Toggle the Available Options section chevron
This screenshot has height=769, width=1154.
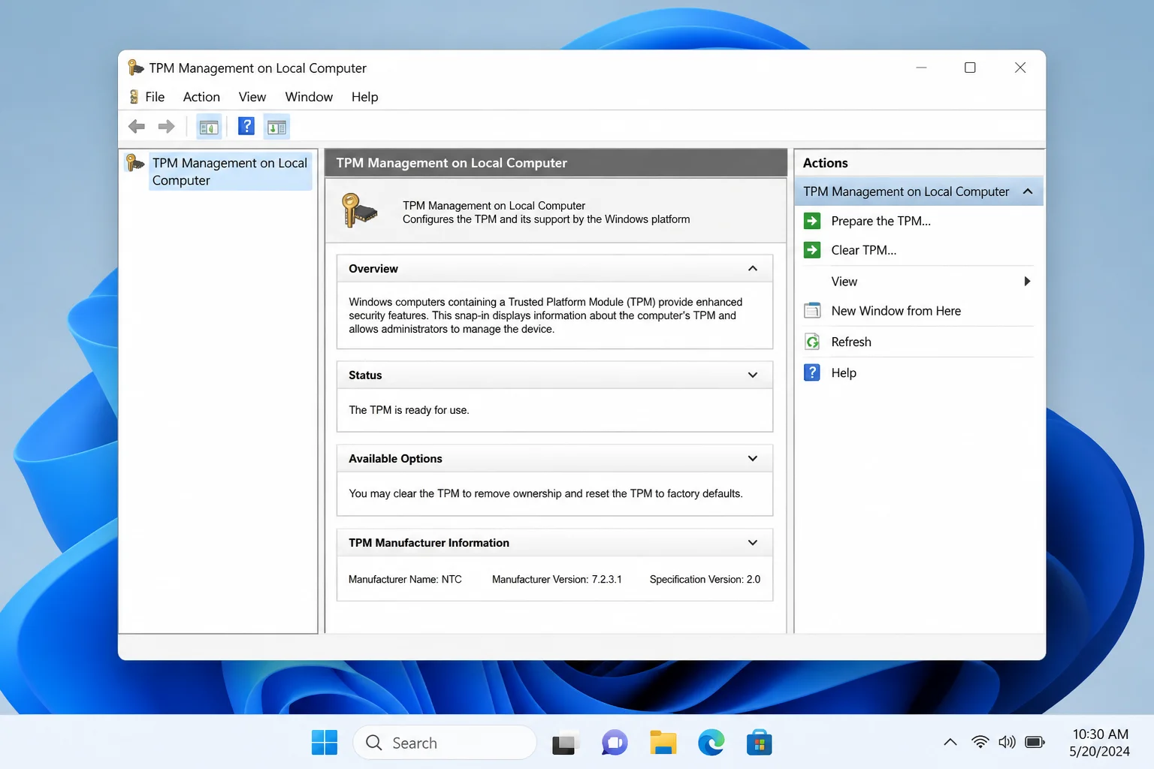coord(753,459)
